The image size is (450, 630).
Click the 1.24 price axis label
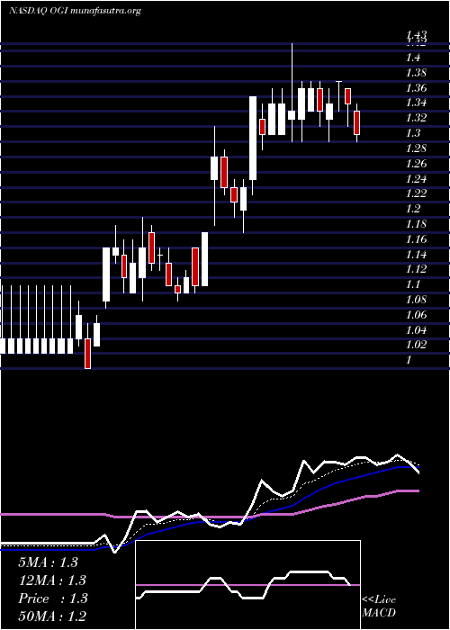coord(417,179)
